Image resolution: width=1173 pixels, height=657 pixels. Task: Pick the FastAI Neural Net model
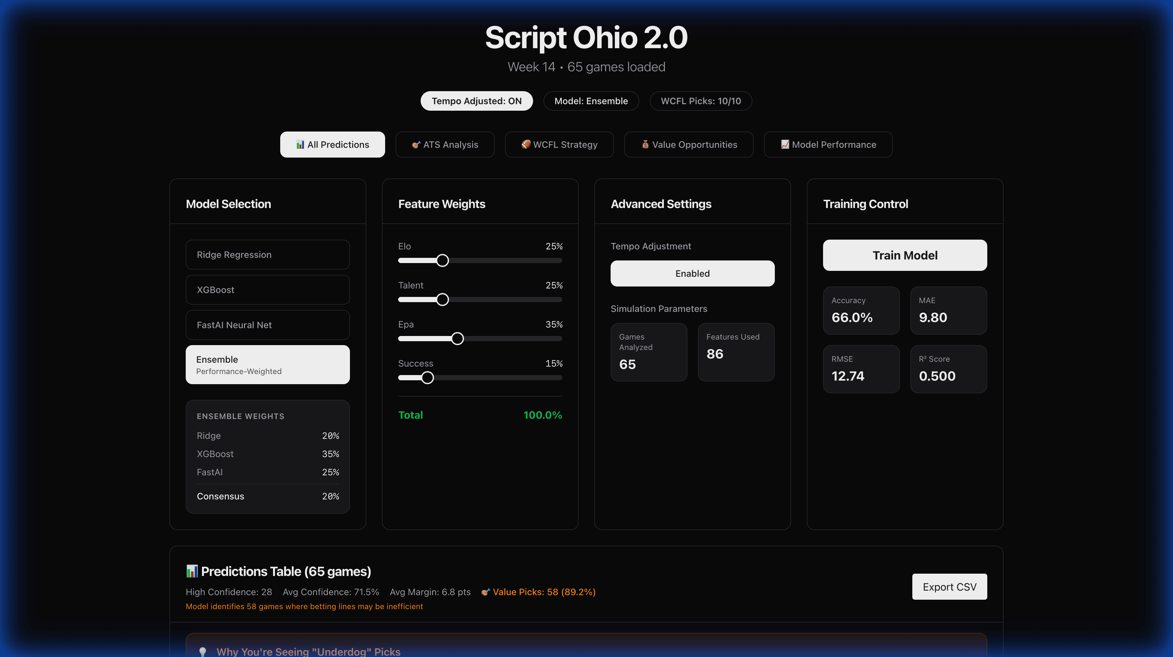pos(267,325)
